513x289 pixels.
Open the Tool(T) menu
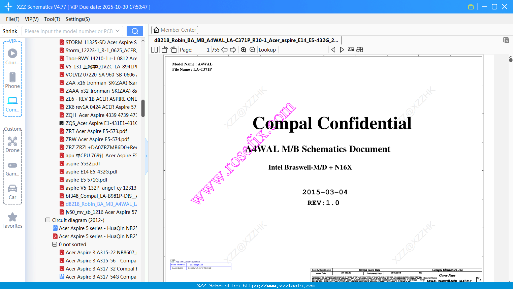(x=52, y=19)
